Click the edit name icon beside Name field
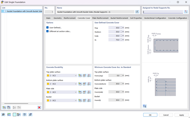The image size is (190, 118). tap(137, 12)
